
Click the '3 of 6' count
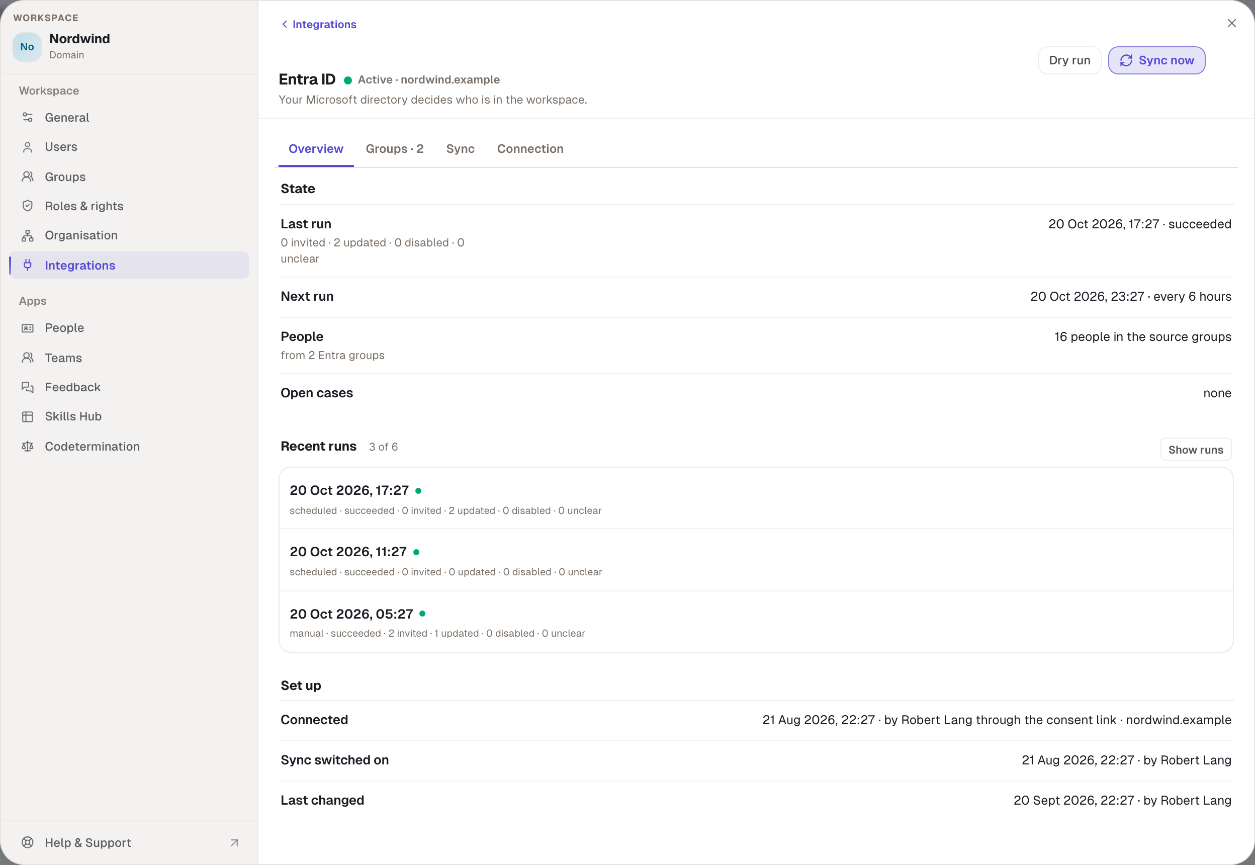click(384, 447)
